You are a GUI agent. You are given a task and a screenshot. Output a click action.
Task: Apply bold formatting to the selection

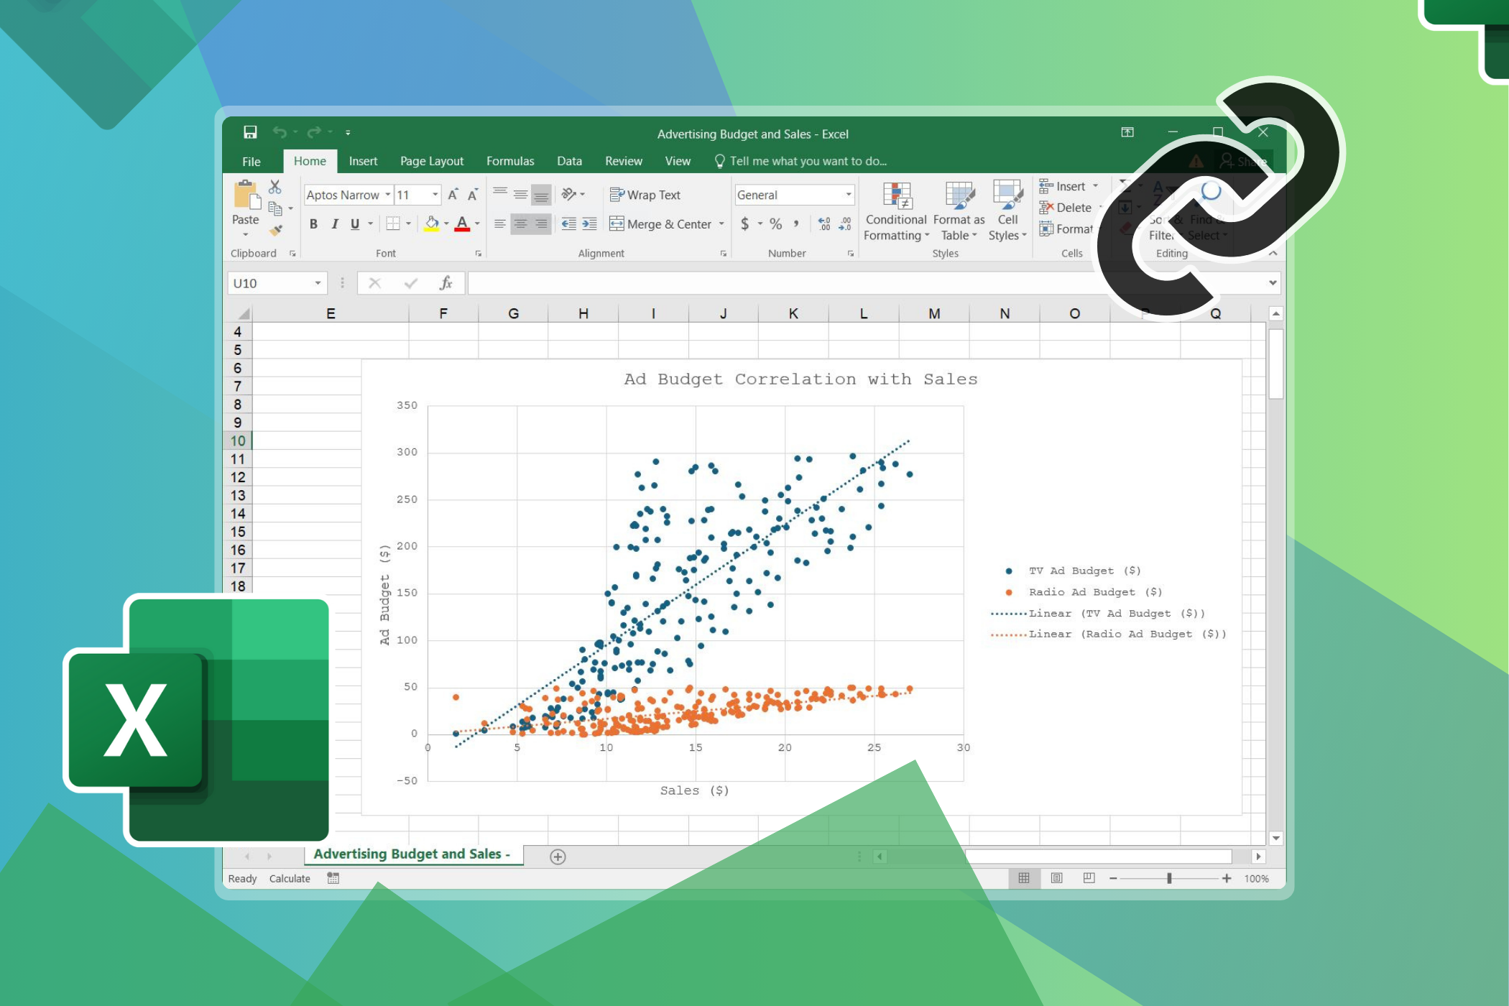pos(314,223)
